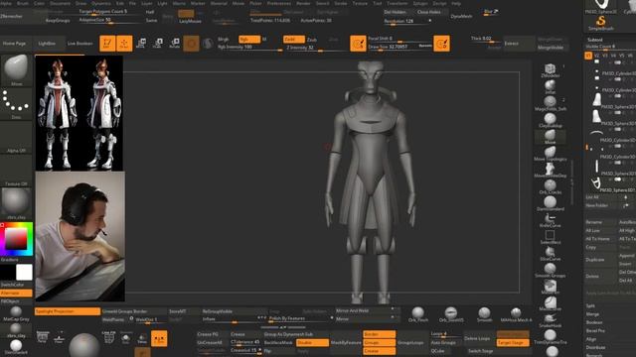Go to Home Page
The width and height of the screenshot is (636, 357).
point(15,44)
